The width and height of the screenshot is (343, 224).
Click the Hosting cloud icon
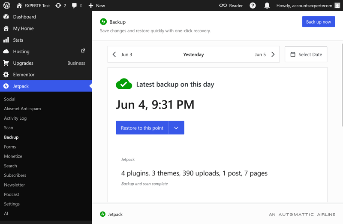point(6,51)
